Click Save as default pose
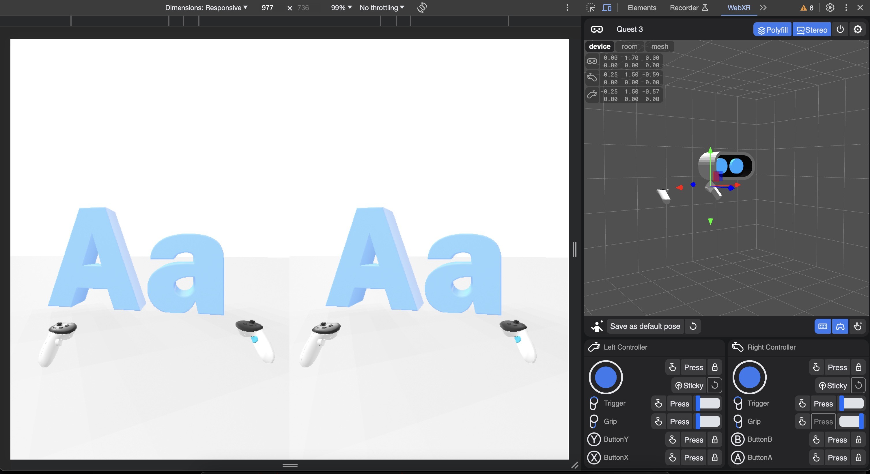Screen dimensions: 870x474 pos(645,326)
